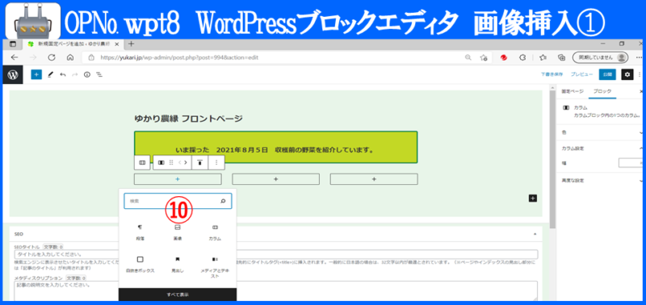This screenshot has height=305, width=646.
Task: Open browser three-dot settings menu
Action: [640, 57]
